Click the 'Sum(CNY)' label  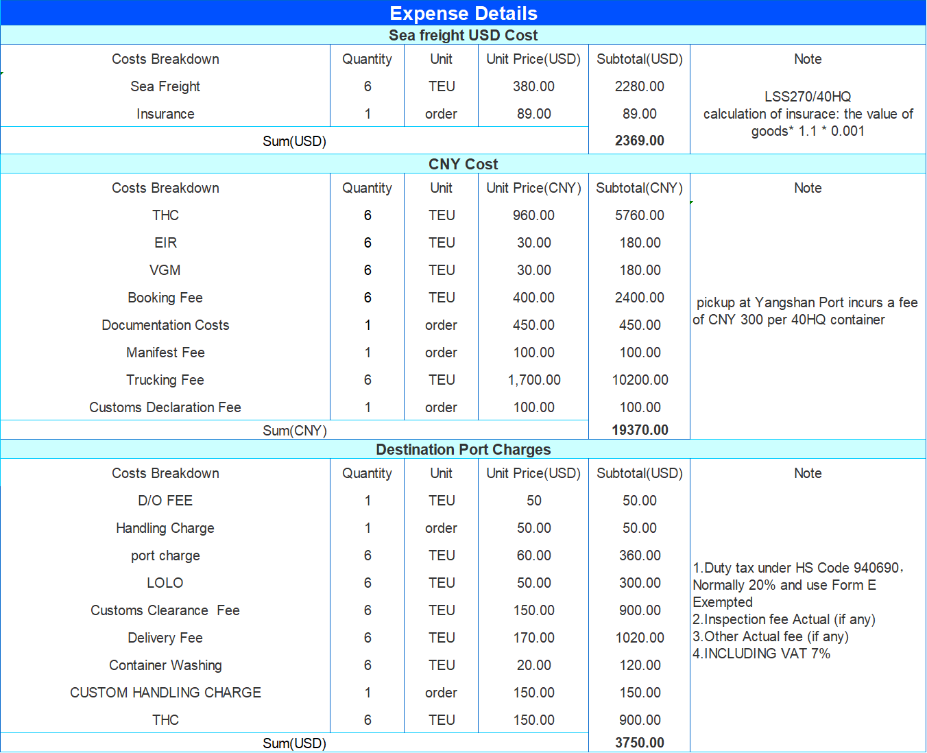coord(295,431)
